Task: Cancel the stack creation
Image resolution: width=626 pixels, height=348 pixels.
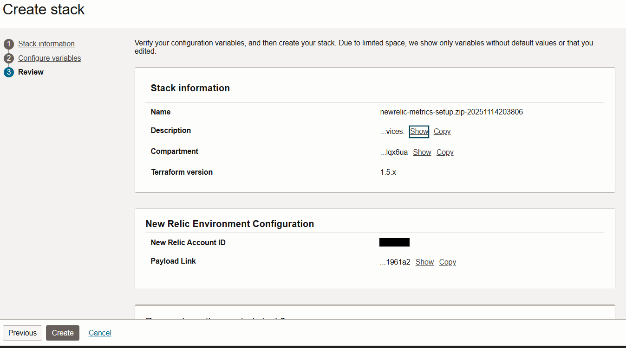Action: (100, 333)
